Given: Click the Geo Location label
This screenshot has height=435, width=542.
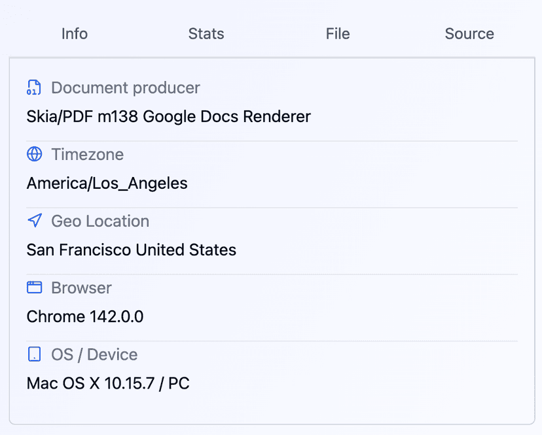Looking at the screenshot, I should tap(100, 221).
